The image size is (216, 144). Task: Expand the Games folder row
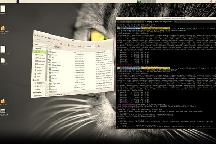pyautogui.click(x=48, y=76)
